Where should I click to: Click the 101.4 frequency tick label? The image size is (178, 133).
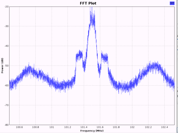coord(84,127)
